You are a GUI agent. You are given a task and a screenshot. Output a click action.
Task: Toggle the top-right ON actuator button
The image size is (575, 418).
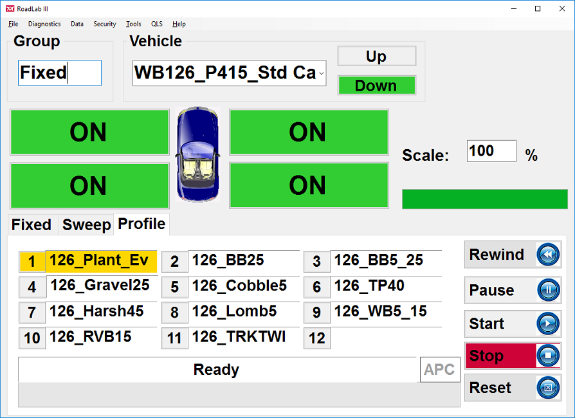click(309, 132)
